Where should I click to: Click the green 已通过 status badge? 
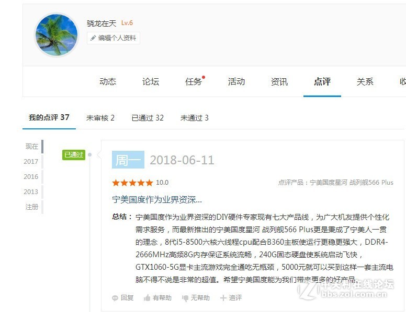click(x=74, y=155)
